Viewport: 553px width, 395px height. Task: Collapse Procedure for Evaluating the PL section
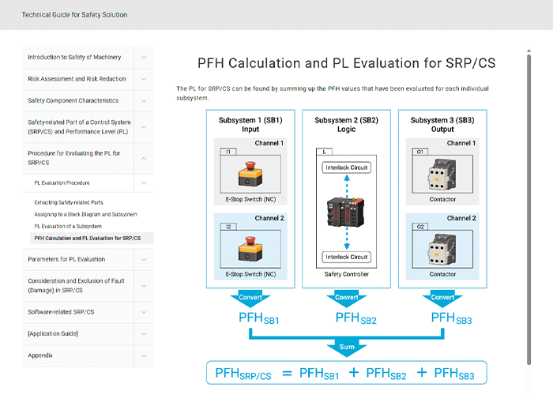(x=144, y=158)
